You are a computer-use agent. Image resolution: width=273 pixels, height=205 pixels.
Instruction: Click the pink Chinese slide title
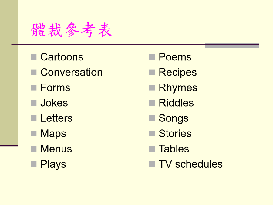click(x=72, y=30)
